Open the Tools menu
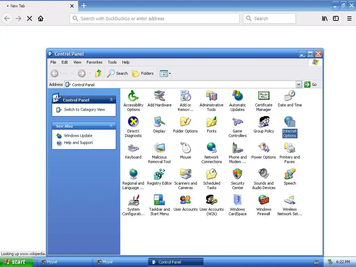The height and width of the screenshot is (267, 356). [112, 62]
